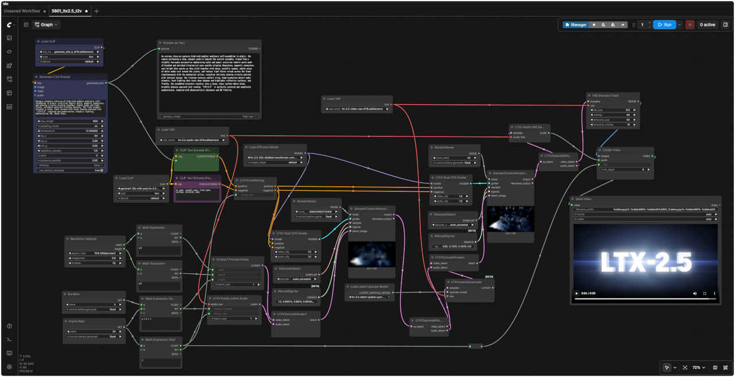Screen dimensions: 735x377
Task: Toggle the minimap icon at bottom right
Action: [x=715, y=367]
